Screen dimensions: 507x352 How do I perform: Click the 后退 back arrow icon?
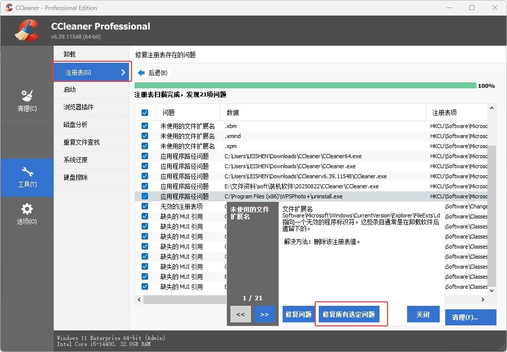[141, 73]
